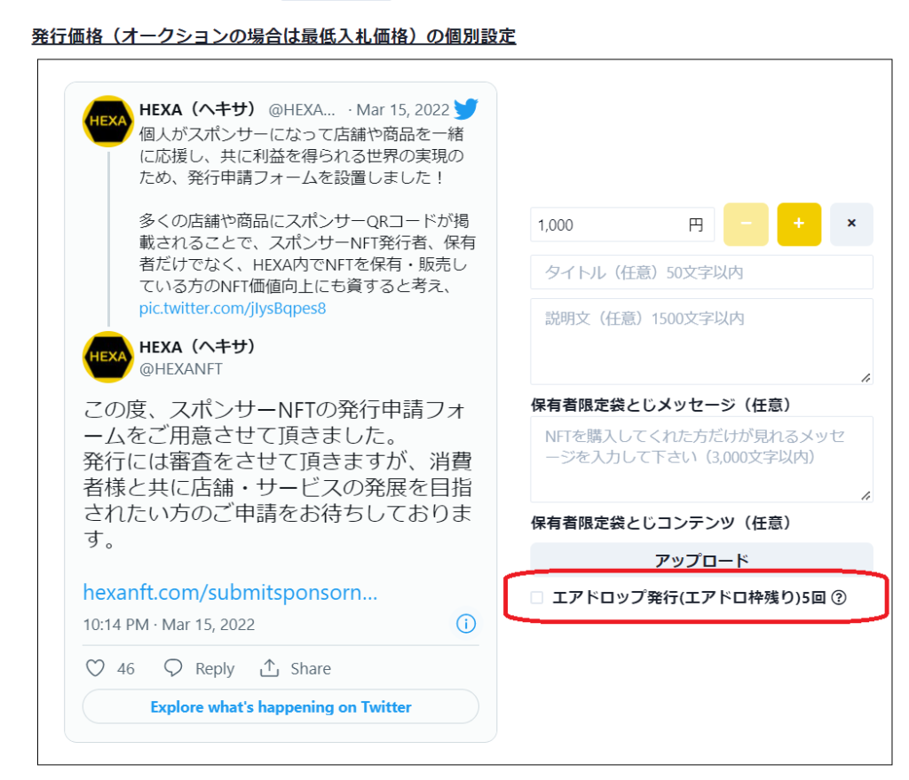Click the Share text label
909x780 pixels.
pyautogui.click(x=311, y=669)
